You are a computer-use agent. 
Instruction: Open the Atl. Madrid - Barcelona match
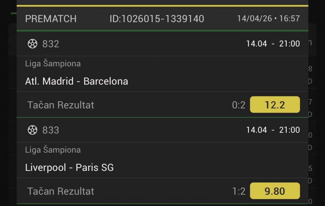click(x=77, y=81)
